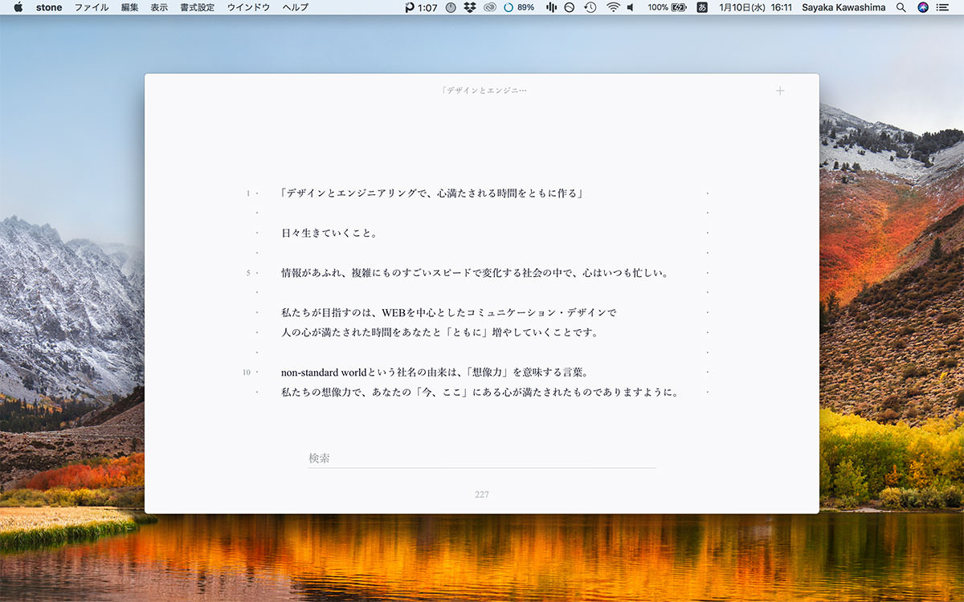Open the Creative Cloud menu bar icon

click(x=490, y=7)
